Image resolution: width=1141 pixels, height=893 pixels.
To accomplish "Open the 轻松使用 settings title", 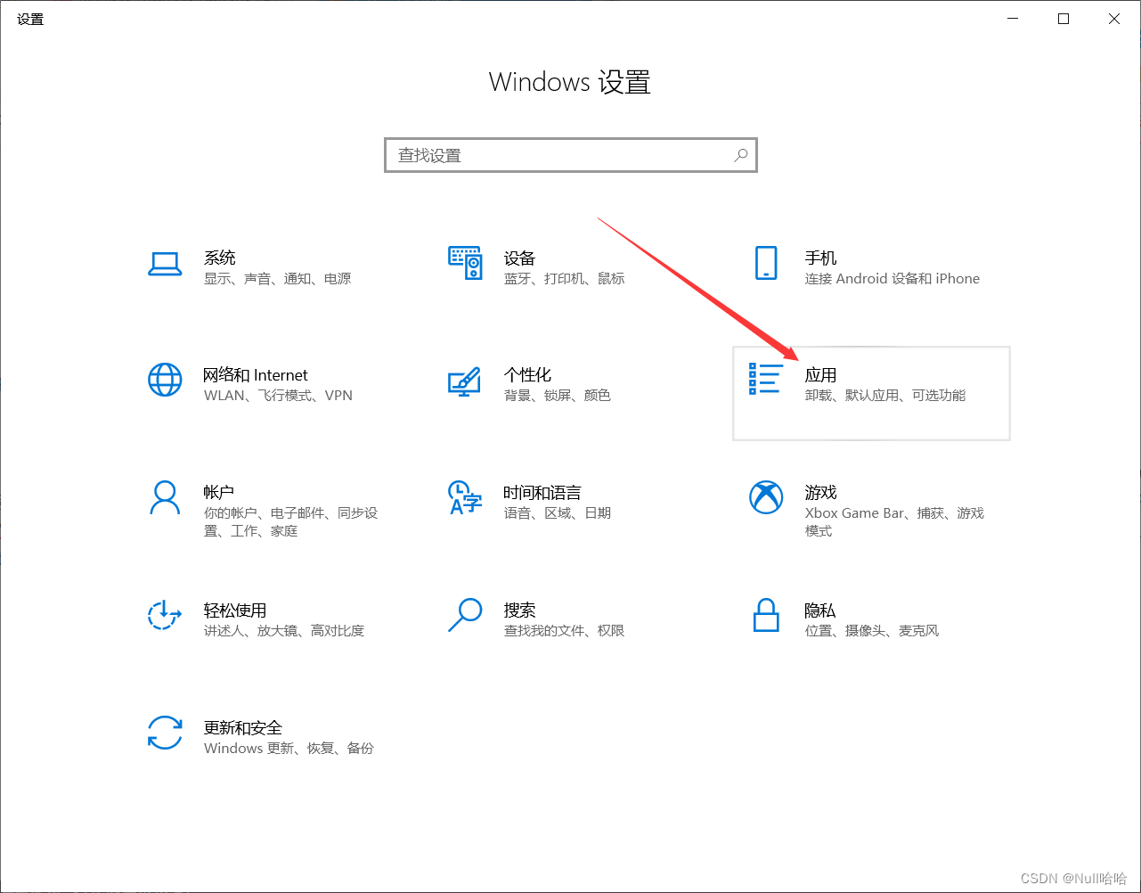I will pos(235,610).
